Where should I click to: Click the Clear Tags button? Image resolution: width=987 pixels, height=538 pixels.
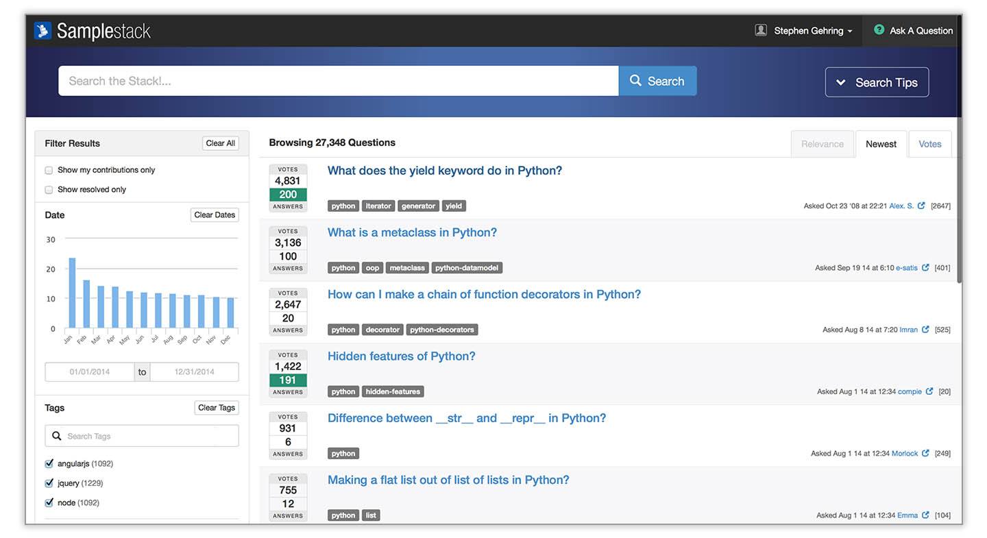click(217, 408)
